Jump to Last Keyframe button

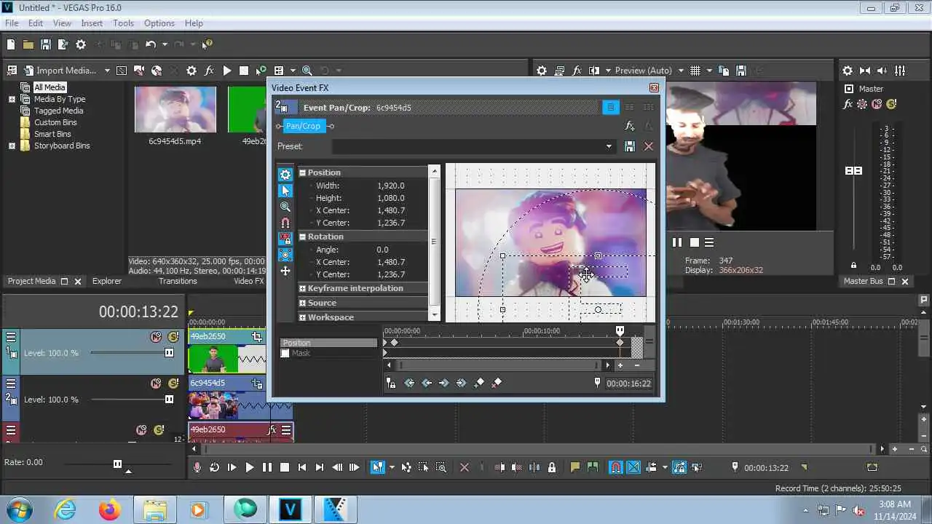coord(462,383)
